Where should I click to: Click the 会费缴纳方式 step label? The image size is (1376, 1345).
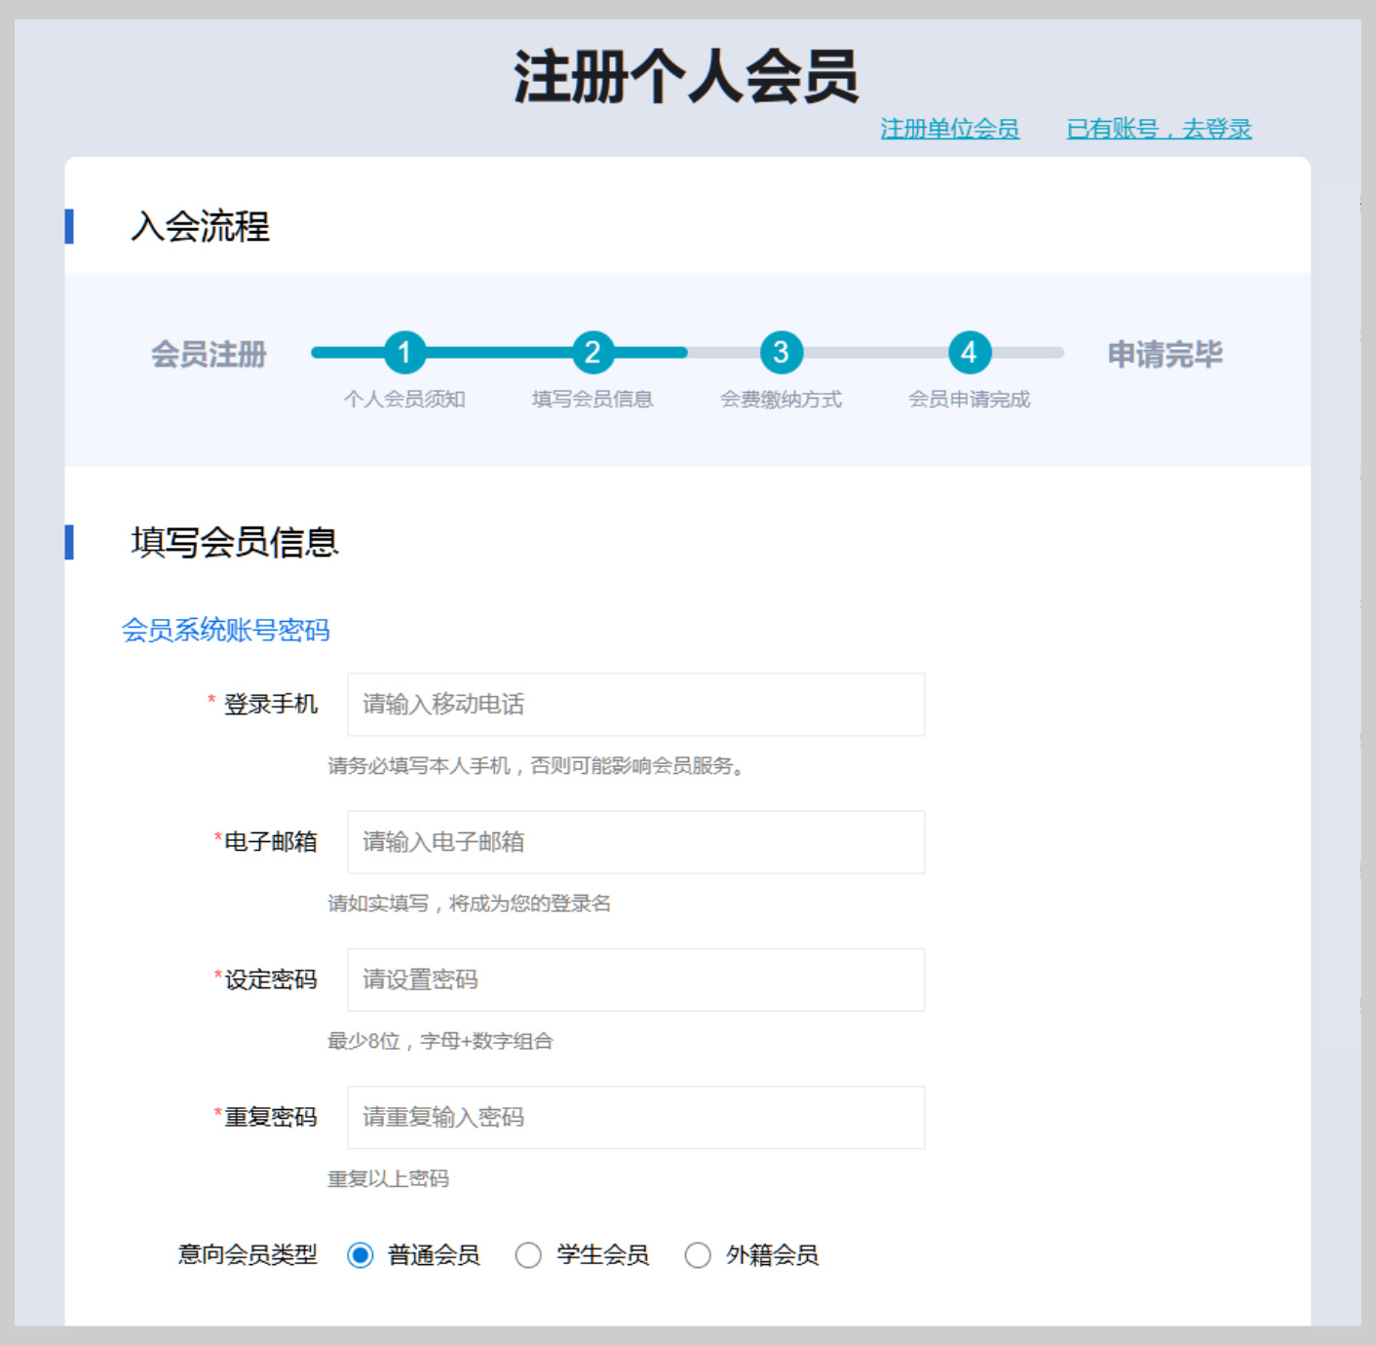(x=781, y=400)
